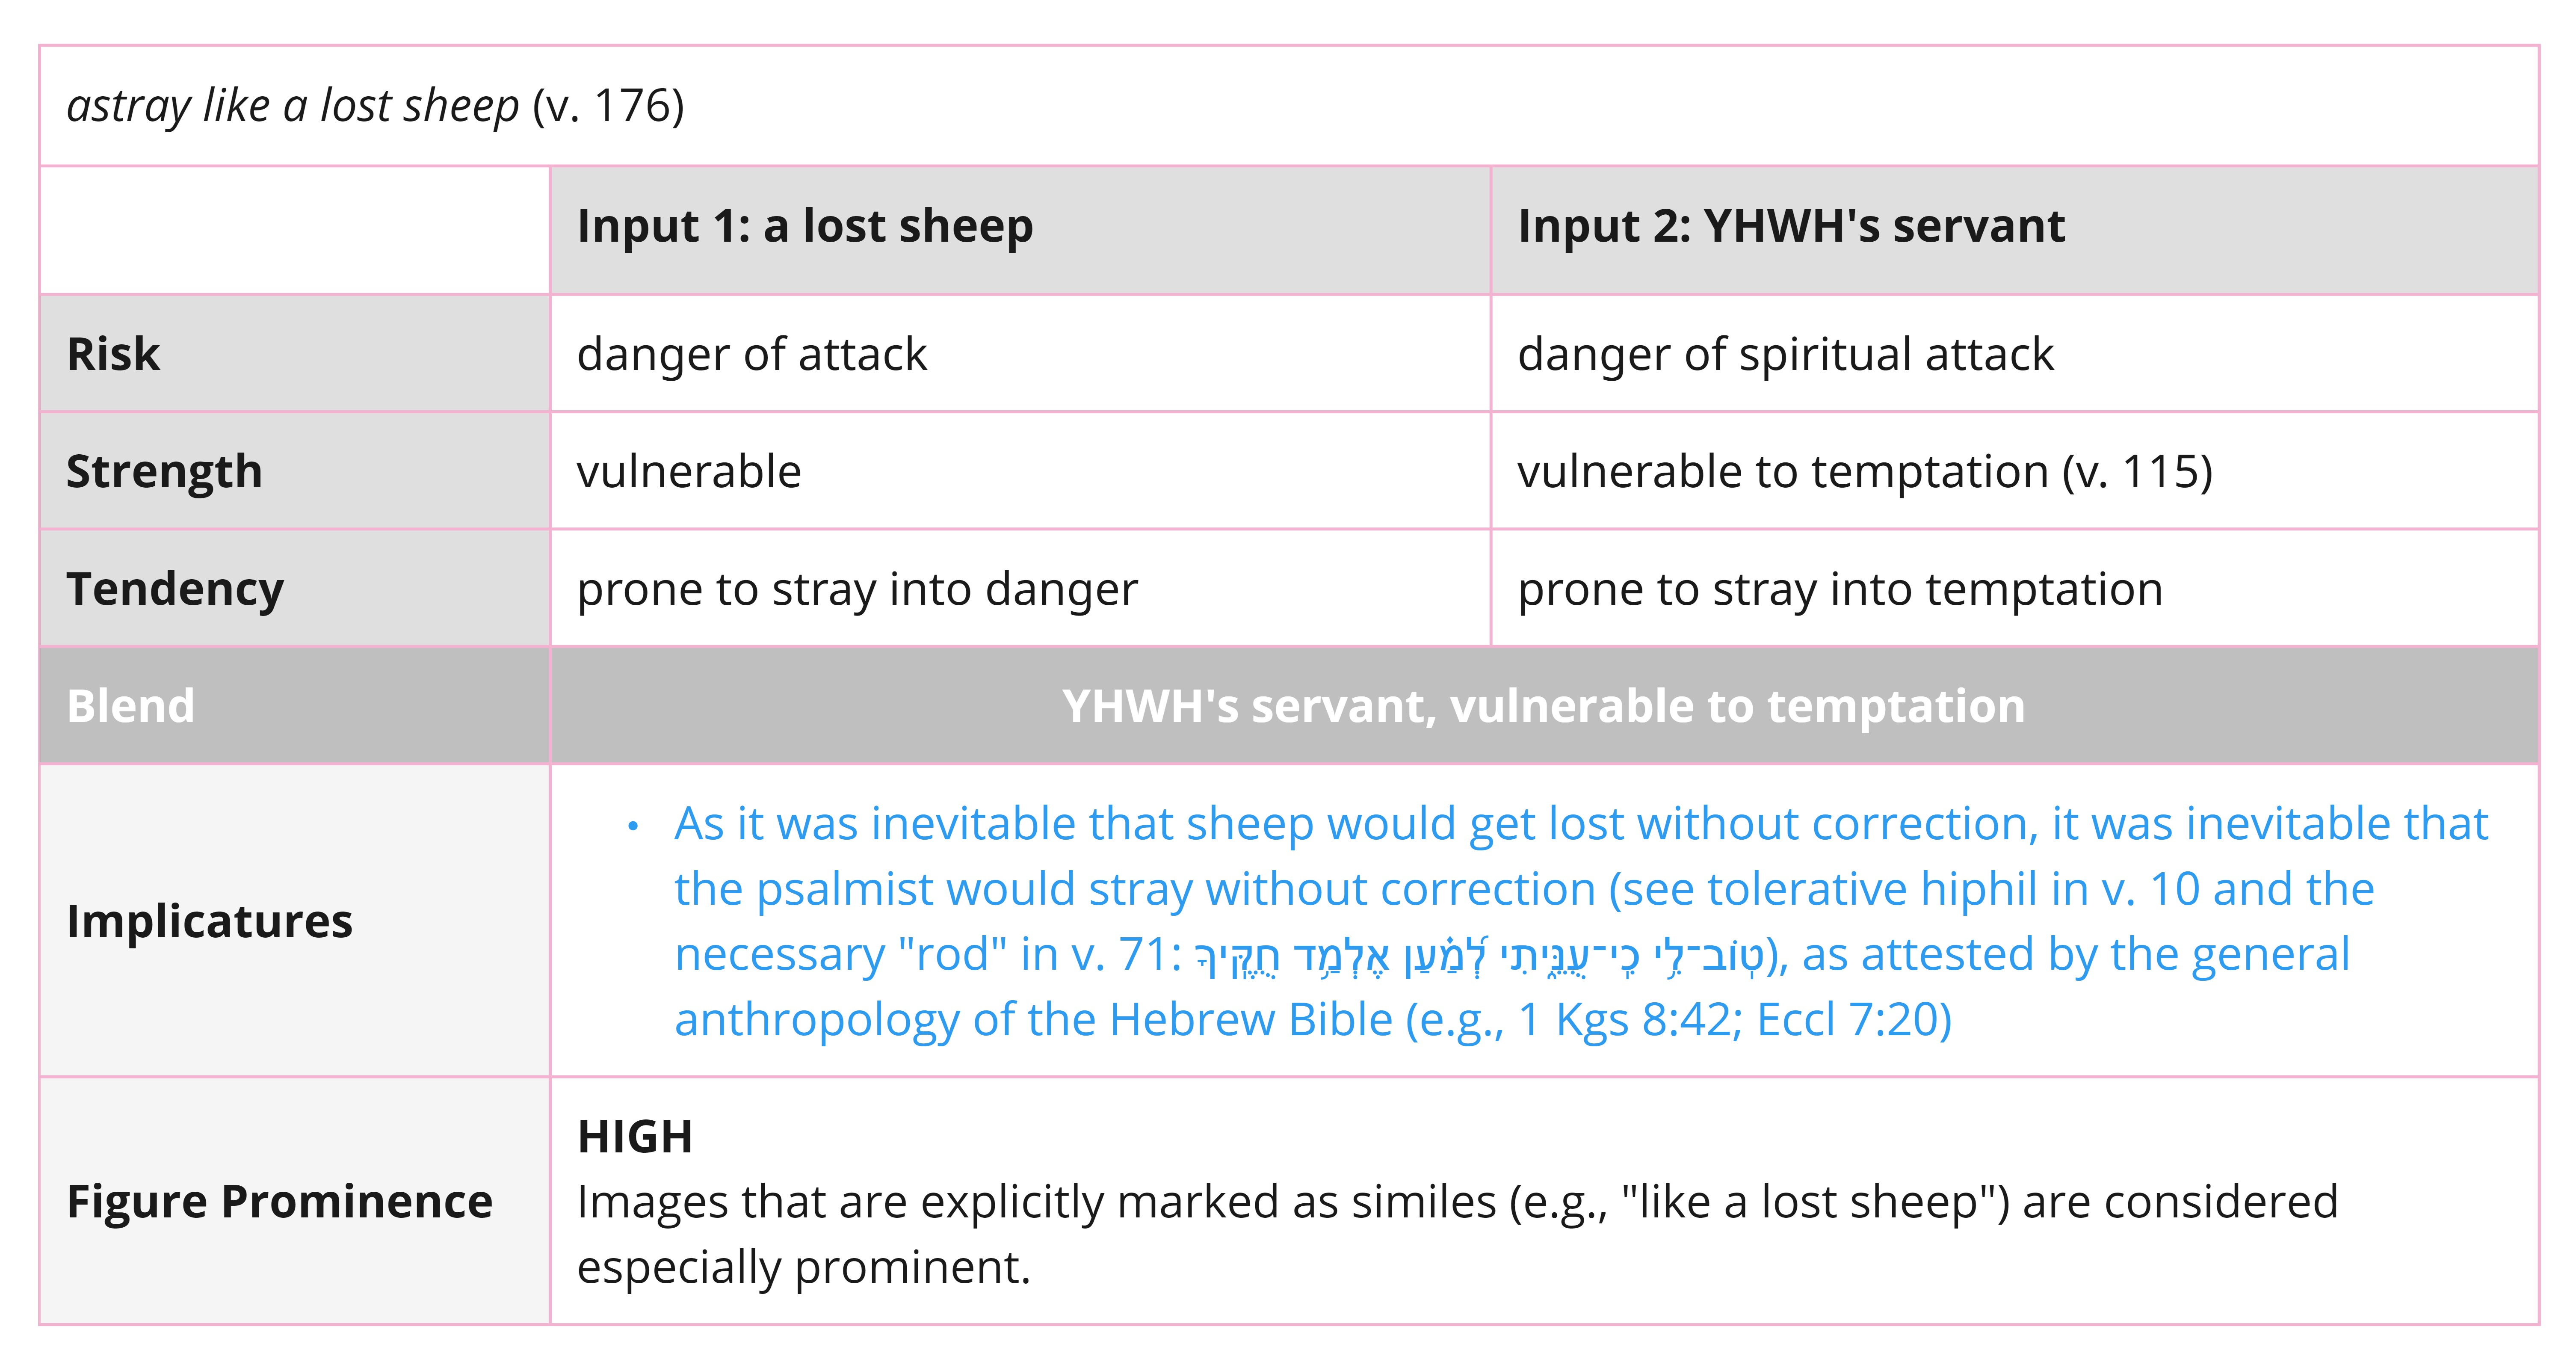Image resolution: width=2576 pixels, height=1359 pixels.
Task: Select the 'Input 2: YHWH's servant' header
Action: (1791, 226)
